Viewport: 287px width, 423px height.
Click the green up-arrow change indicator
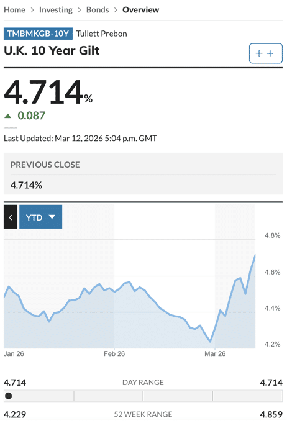click(x=8, y=116)
